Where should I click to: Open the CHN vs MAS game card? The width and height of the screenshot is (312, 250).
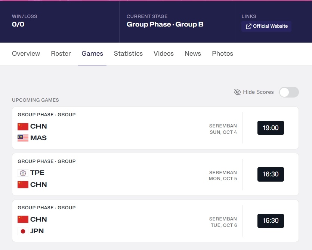155,128
